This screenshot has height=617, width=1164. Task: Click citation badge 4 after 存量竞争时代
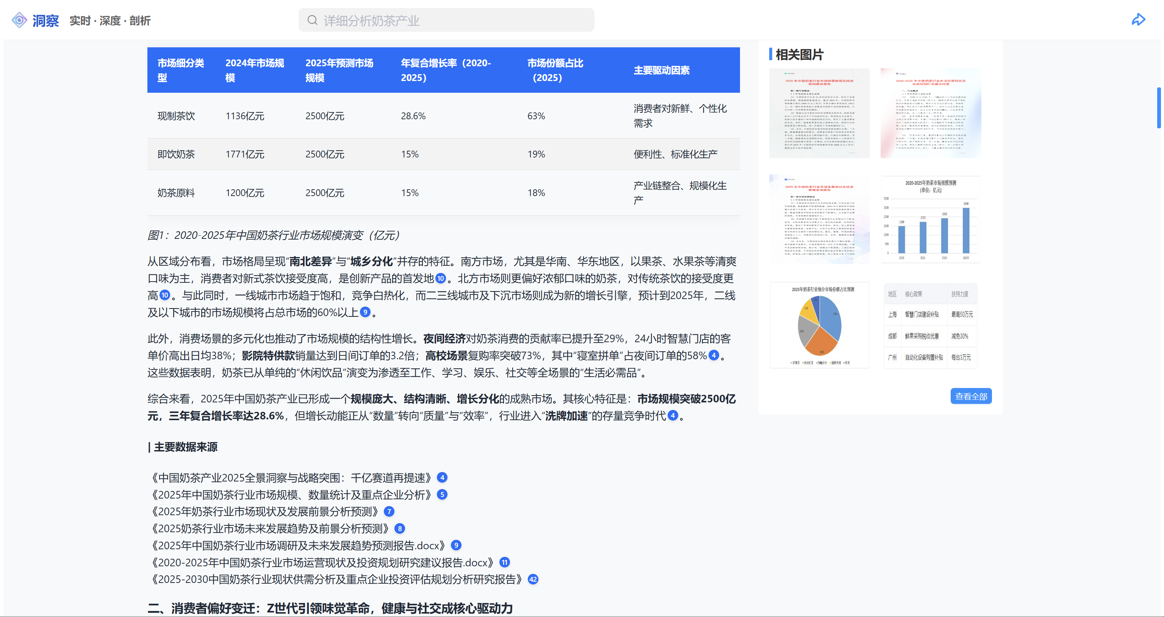[673, 416]
